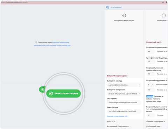The height and width of the screenshot is (129, 168).
Task: Click the chat icon beside Есть вопросы?
Action: pyautogui.click(x=107, y=7)
